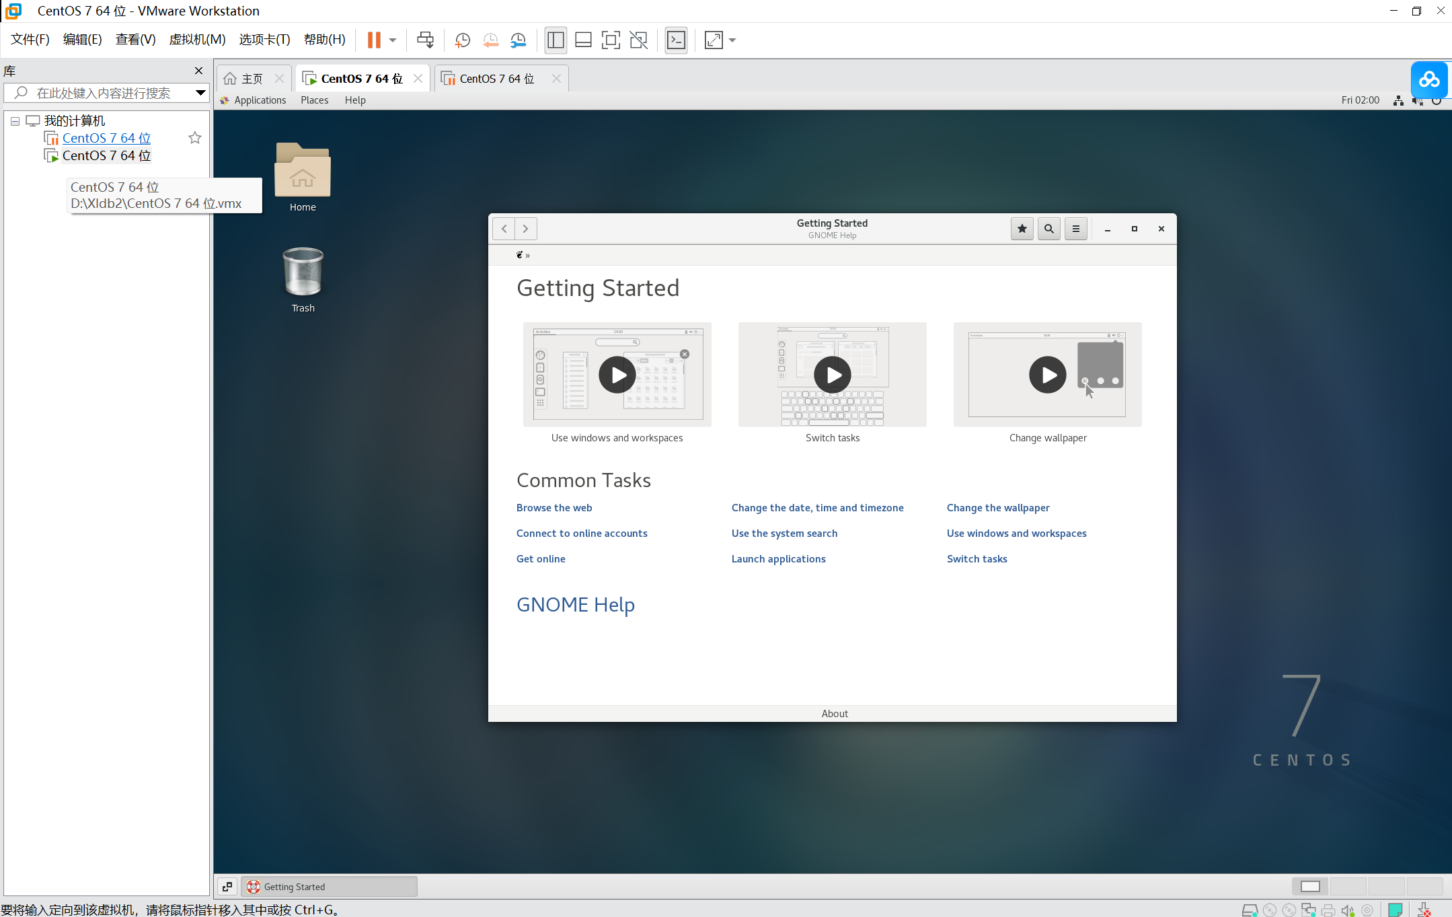Open the snapshot manager icon
The image size is (1452, 917).
coord(518,40)
